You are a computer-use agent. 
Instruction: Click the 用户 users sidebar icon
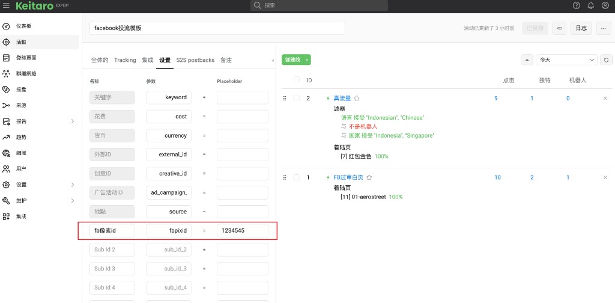(6, 169)
